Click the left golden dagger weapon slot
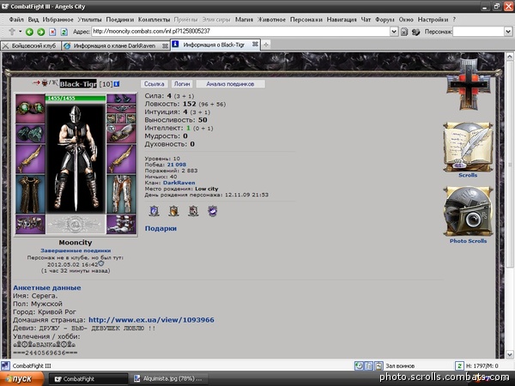 (30, 160)
